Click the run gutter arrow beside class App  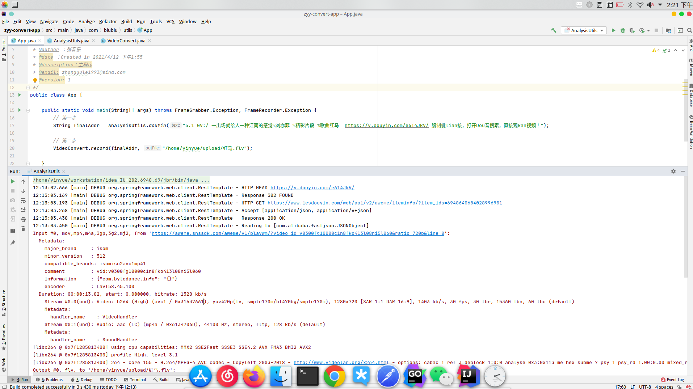20,95
